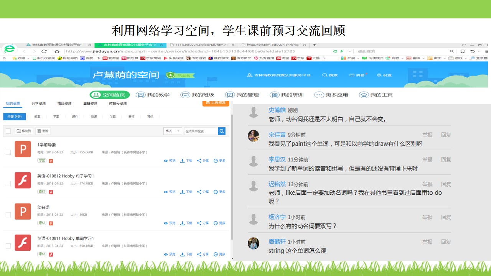Viewport: 491px width, 276px height.
Task: Select the 课件 category filter
Action: (75, 117)
